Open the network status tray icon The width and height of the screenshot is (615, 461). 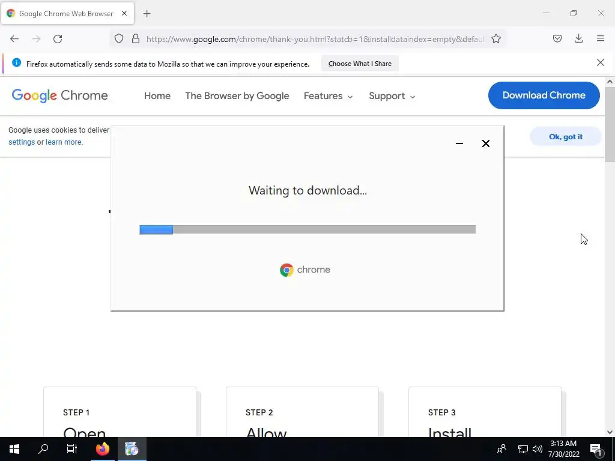(x=523, y=449)
